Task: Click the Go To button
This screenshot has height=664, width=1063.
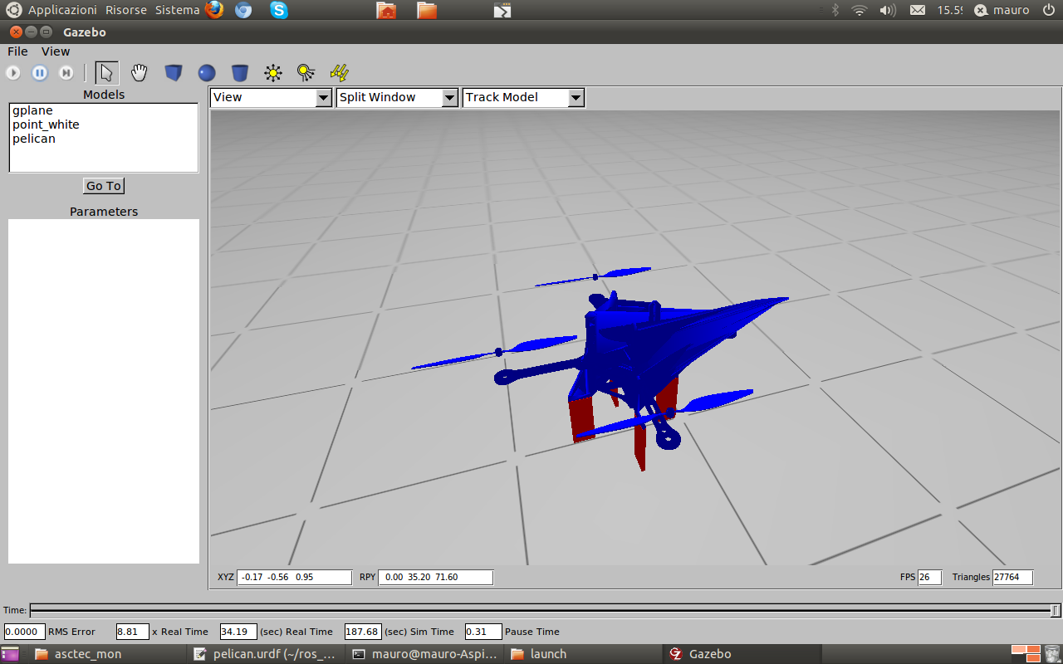Action: (x=104, y=186)
